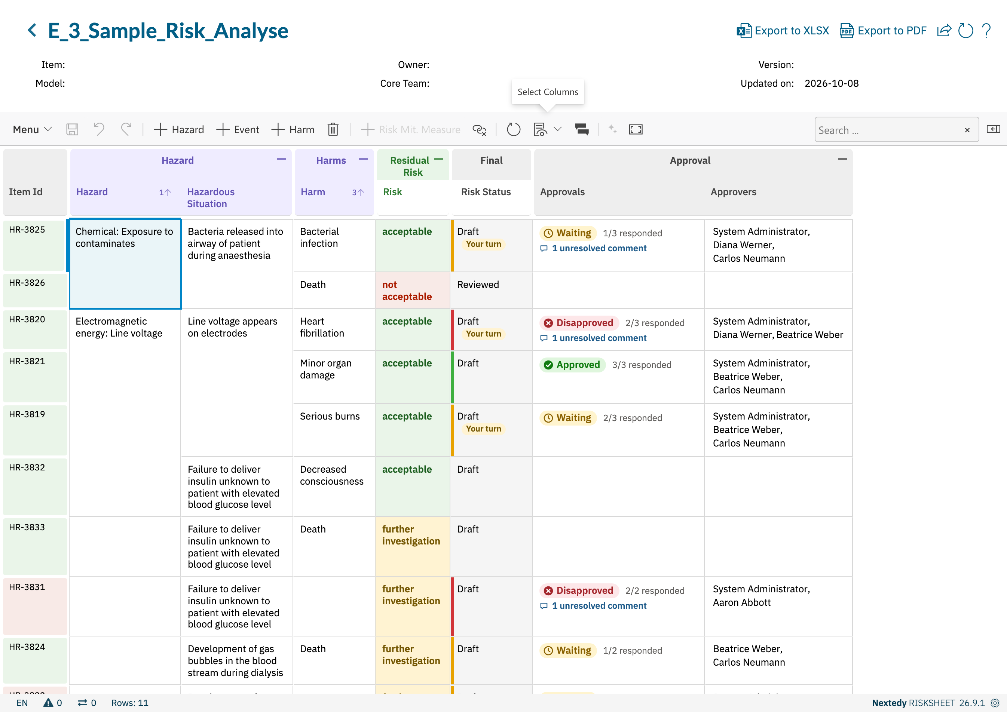The width and height of the screenshot is (1007, 712).
Task: Click the EN language indicator
Action: point(22,703)
